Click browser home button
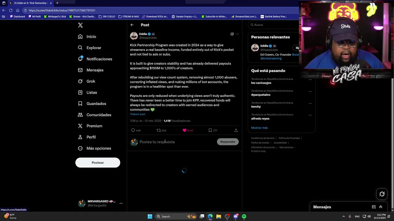Viewport: 394px width, 221px height. click(x=18, y=10)
